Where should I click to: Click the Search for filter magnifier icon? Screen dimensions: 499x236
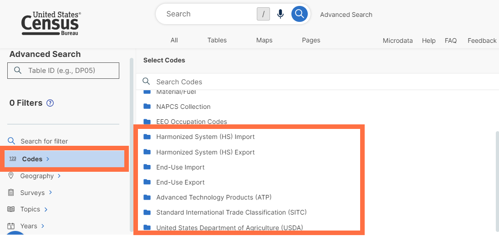11,141
